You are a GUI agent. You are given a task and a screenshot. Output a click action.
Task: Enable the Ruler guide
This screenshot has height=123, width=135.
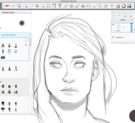tap(66, 6)
